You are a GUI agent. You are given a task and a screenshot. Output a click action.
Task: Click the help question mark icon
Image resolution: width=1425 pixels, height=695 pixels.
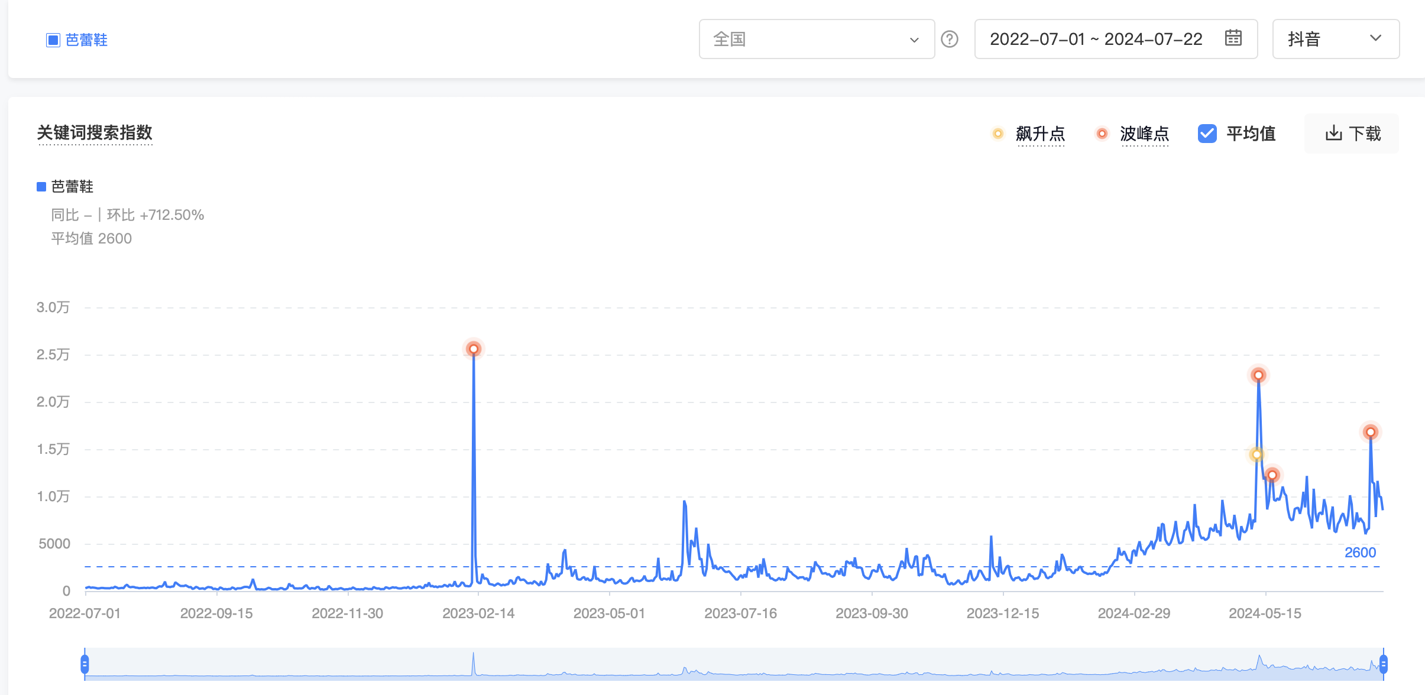point(950,39)
